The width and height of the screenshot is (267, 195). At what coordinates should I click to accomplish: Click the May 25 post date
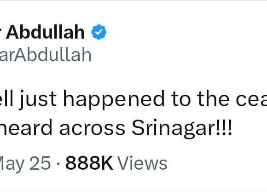click(25, 163)
